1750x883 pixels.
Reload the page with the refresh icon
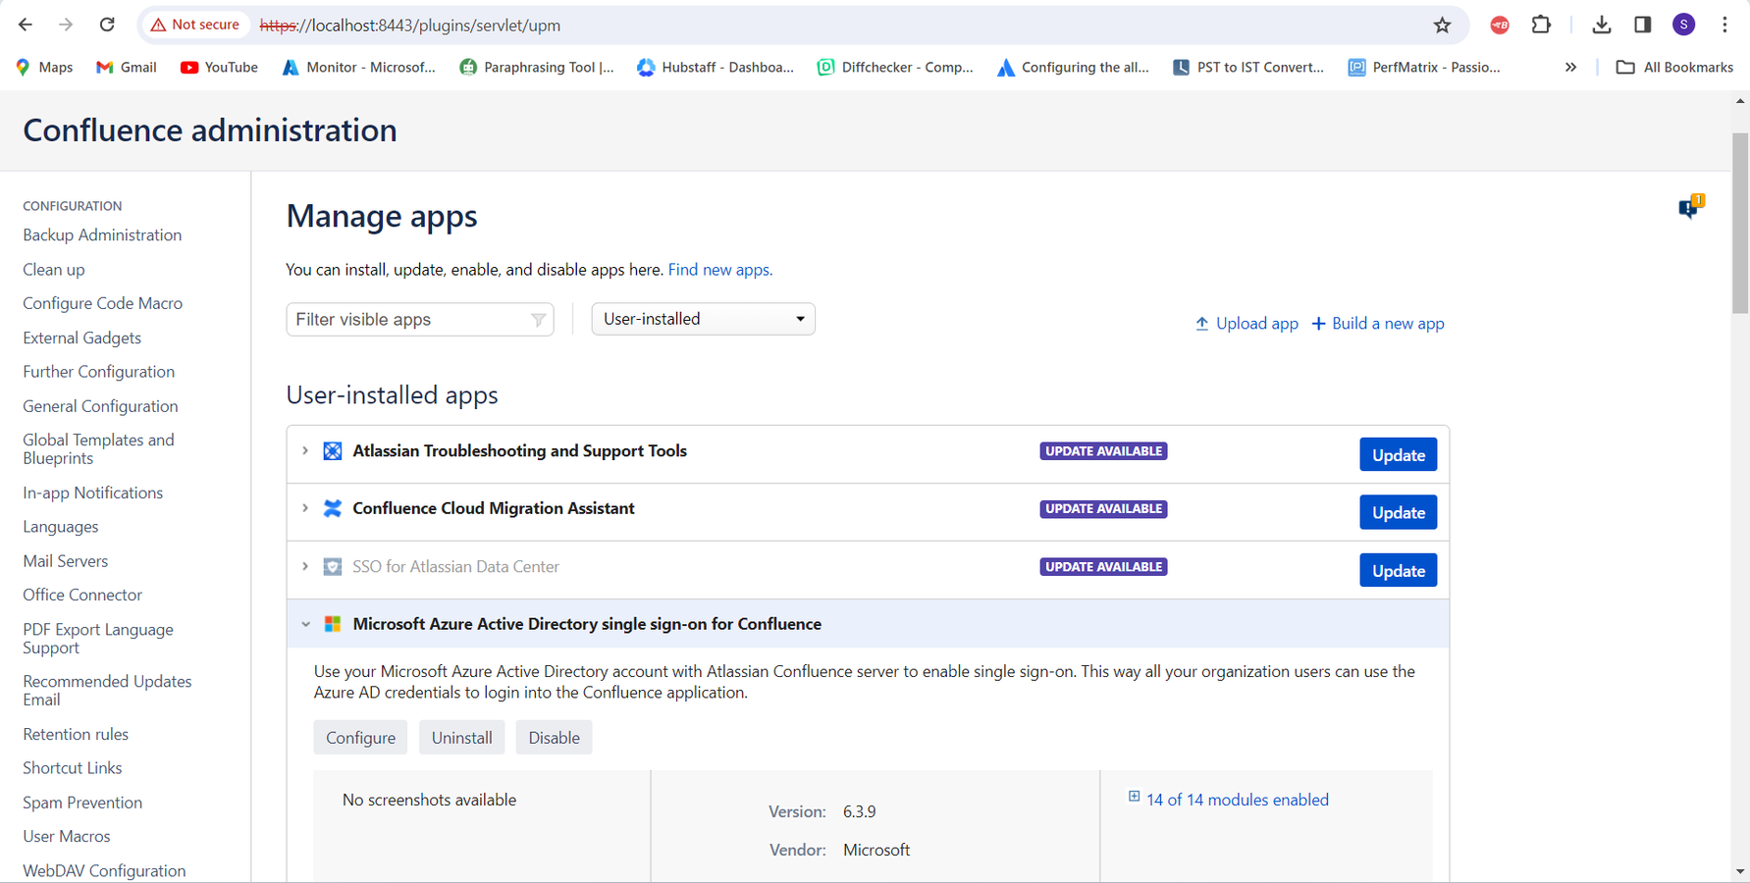coord(107,25)
